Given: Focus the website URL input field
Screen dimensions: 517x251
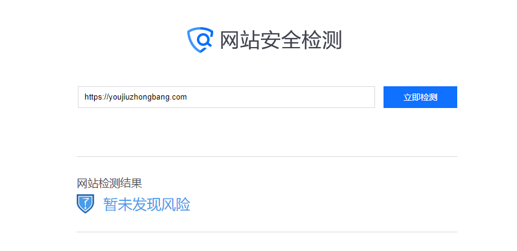Looking at the screenshot, I should click(226, 97).
